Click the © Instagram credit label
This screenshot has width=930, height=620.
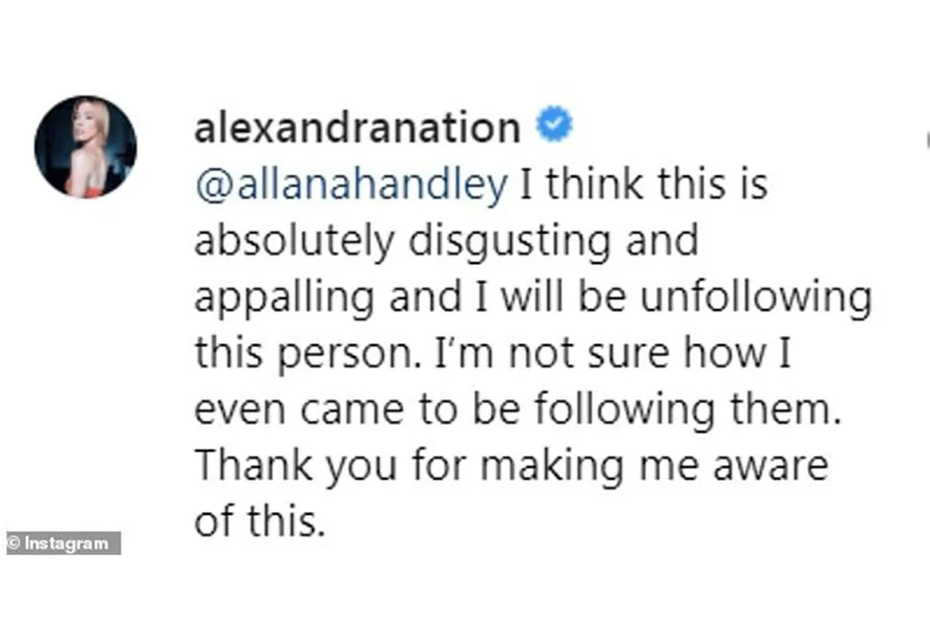point(63,544)
